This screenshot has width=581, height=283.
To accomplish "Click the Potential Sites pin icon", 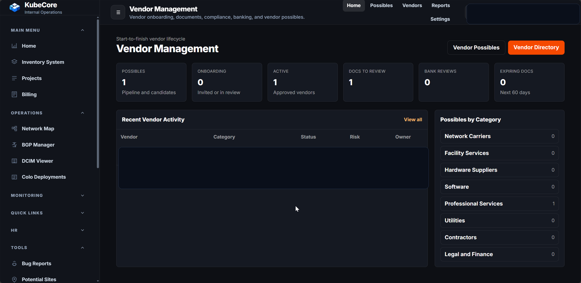I will point(15,279).
